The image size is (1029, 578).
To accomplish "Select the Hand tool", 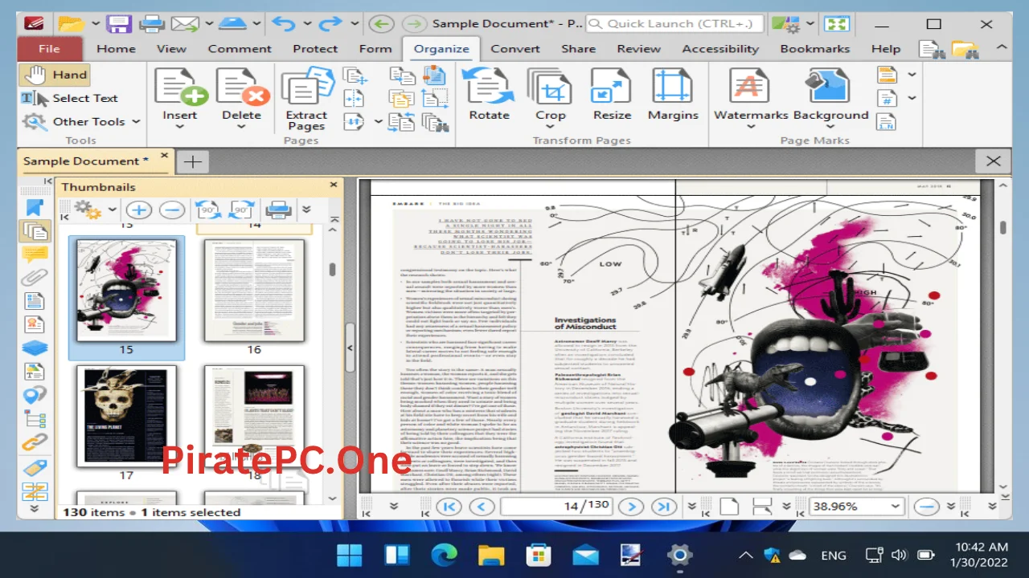I will (x=55, y=75).
